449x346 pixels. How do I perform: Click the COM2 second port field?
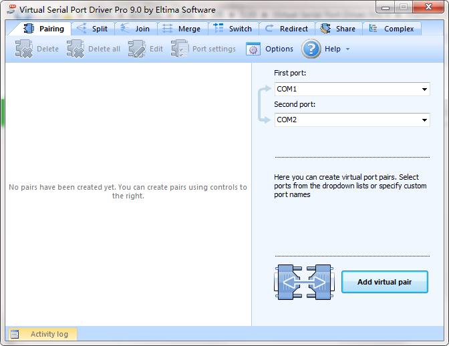tap(352, 120)
